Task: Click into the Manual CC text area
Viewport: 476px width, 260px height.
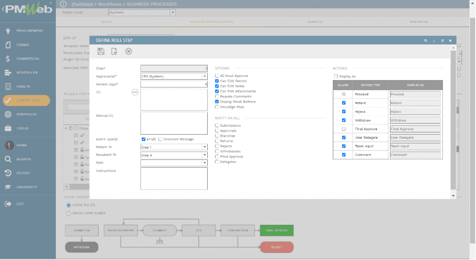Action: (x=174, y=123)
